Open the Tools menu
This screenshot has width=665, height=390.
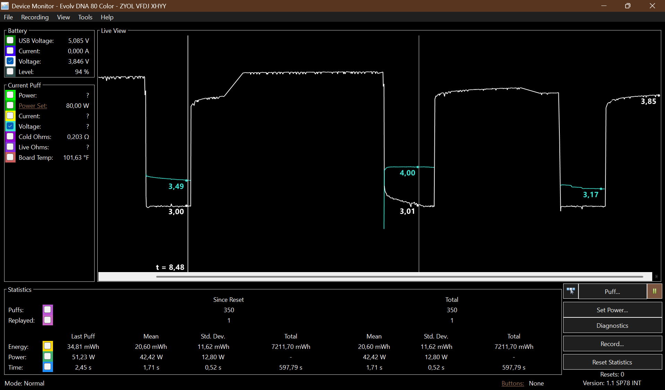click(x=85, y=17)
